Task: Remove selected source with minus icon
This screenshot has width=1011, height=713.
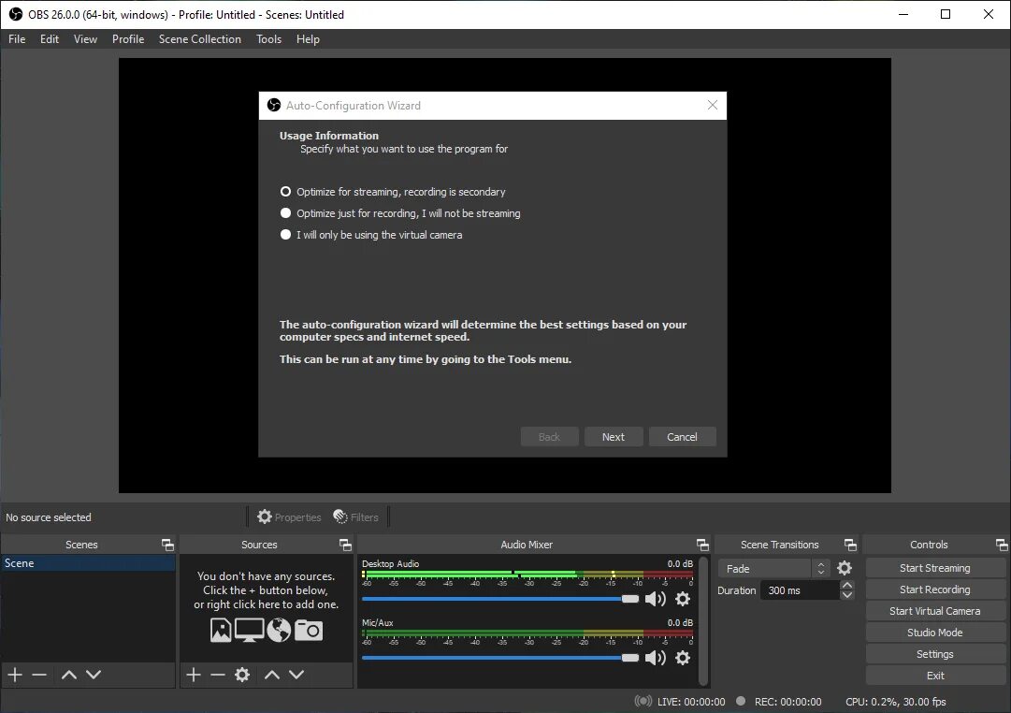Action: (218, 675)
